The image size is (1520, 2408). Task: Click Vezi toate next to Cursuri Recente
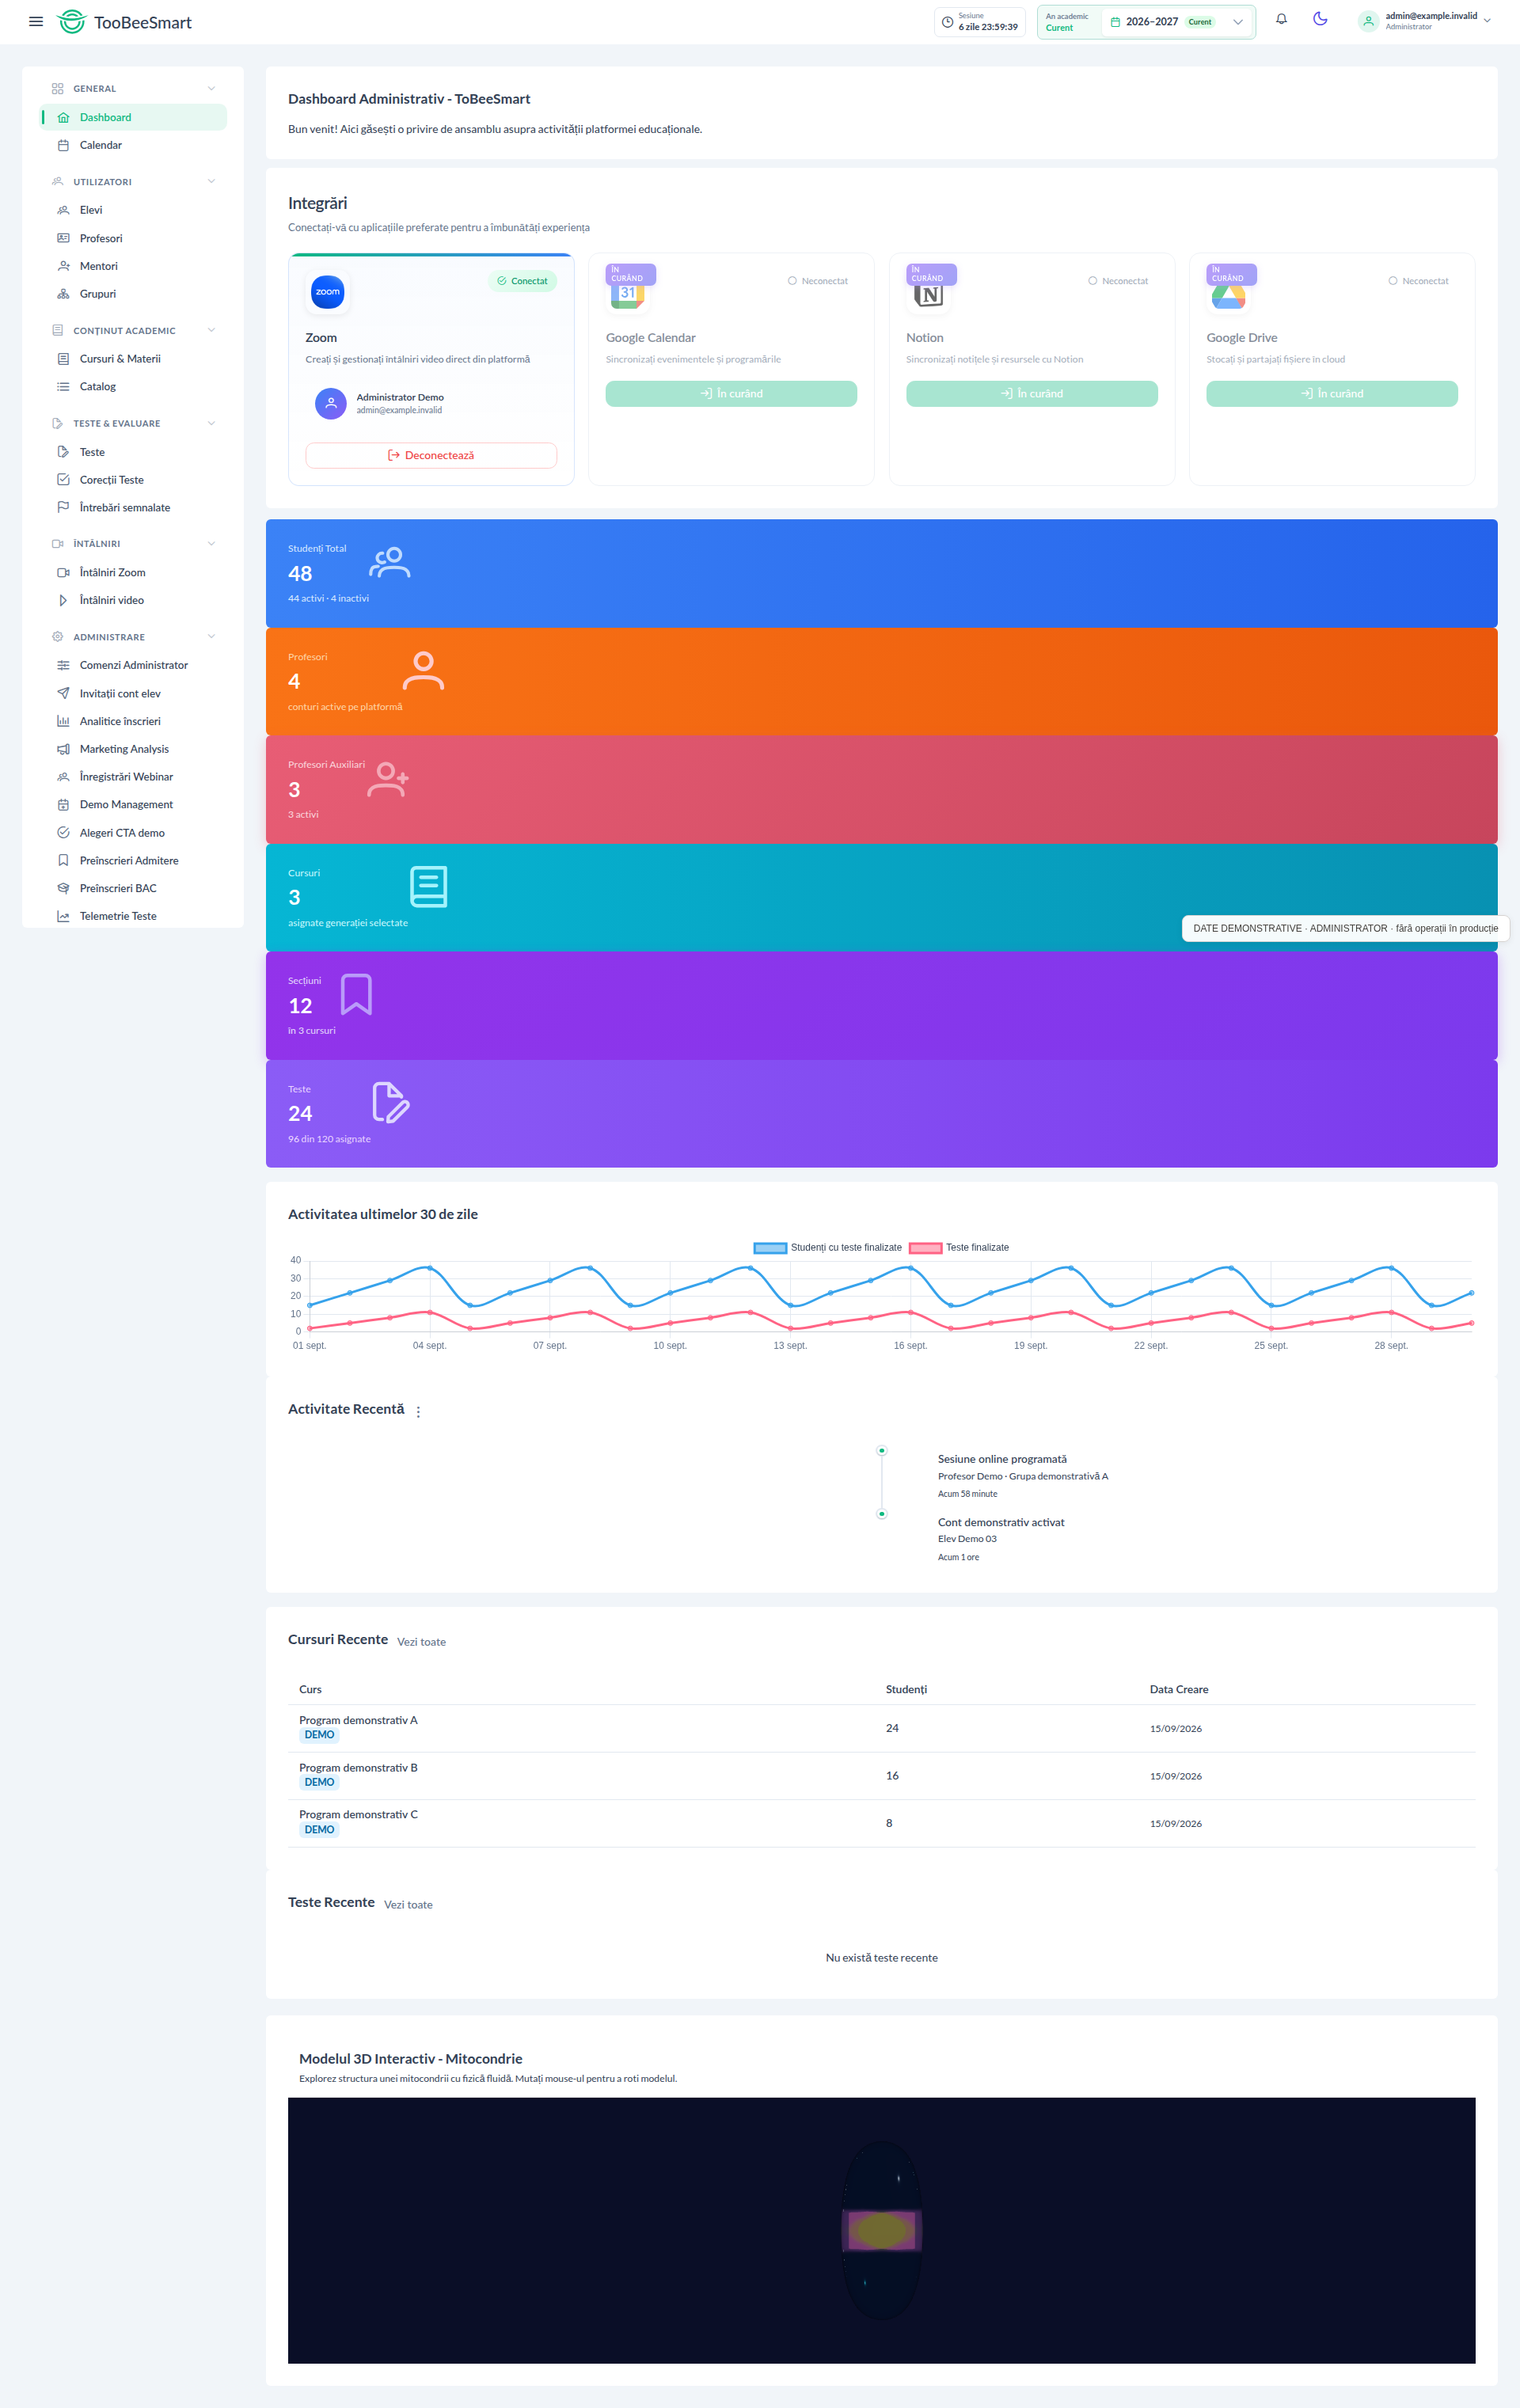[421, 1642]
